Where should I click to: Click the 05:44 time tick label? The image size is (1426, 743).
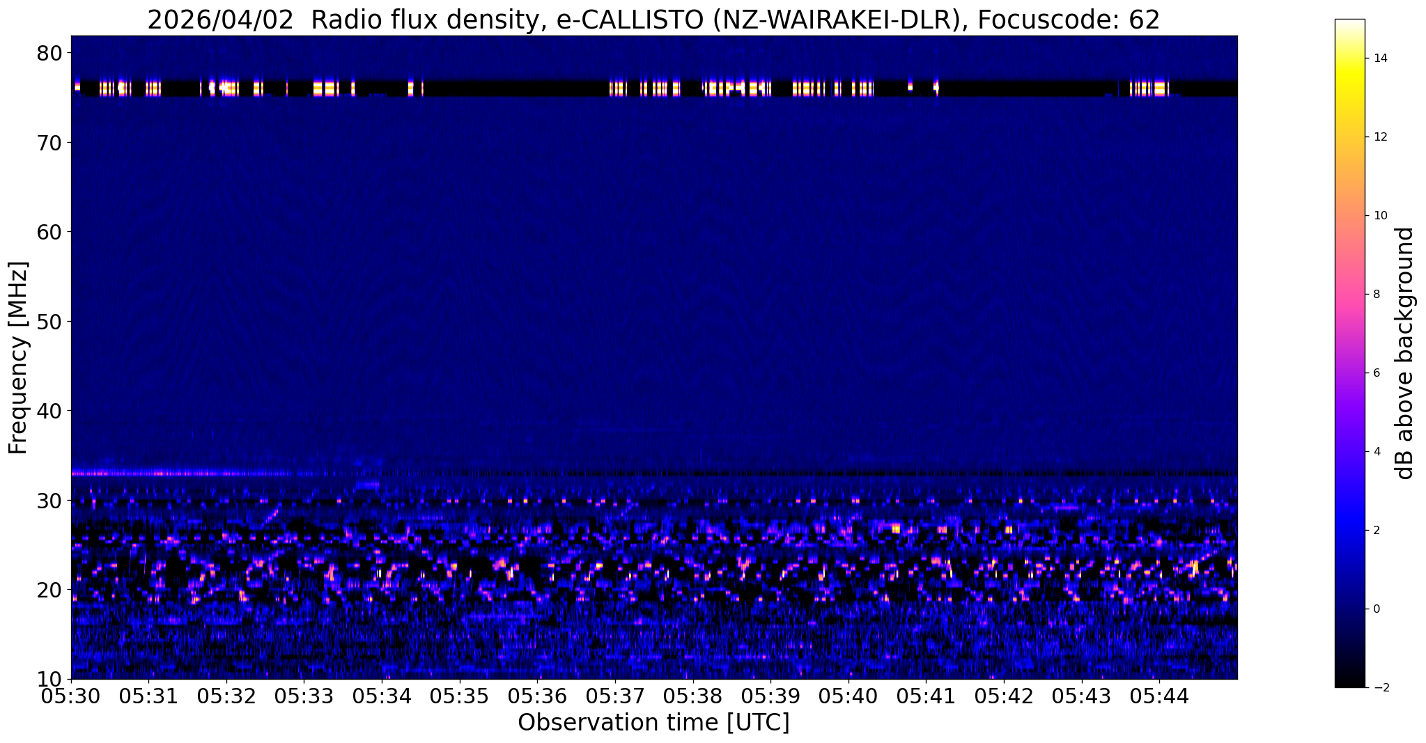point(1158,697)
